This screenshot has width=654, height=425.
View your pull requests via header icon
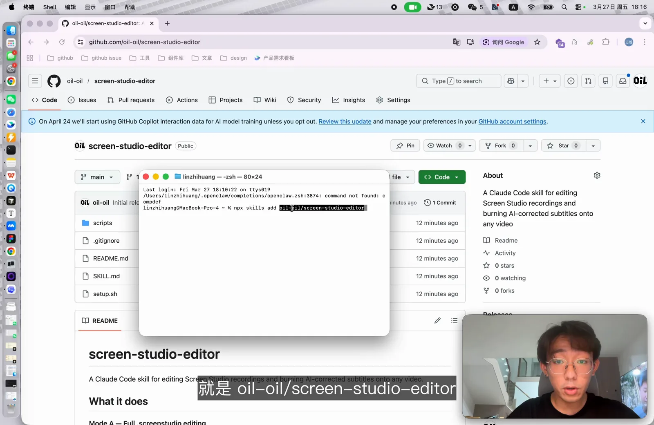coord(588,81)
